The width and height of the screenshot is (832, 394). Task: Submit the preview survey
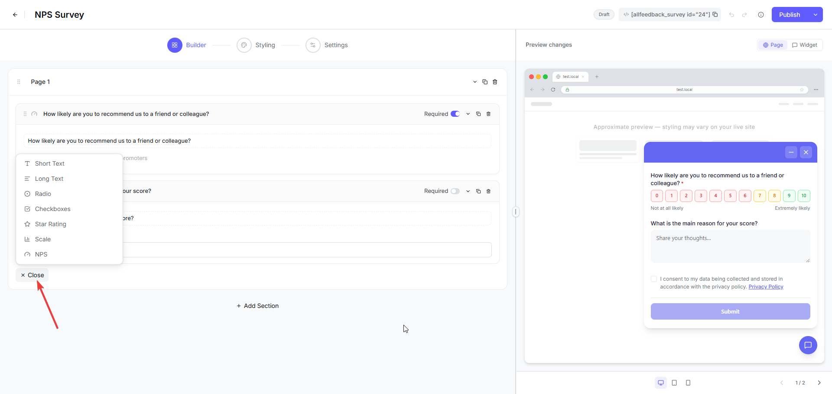(730, 311)
